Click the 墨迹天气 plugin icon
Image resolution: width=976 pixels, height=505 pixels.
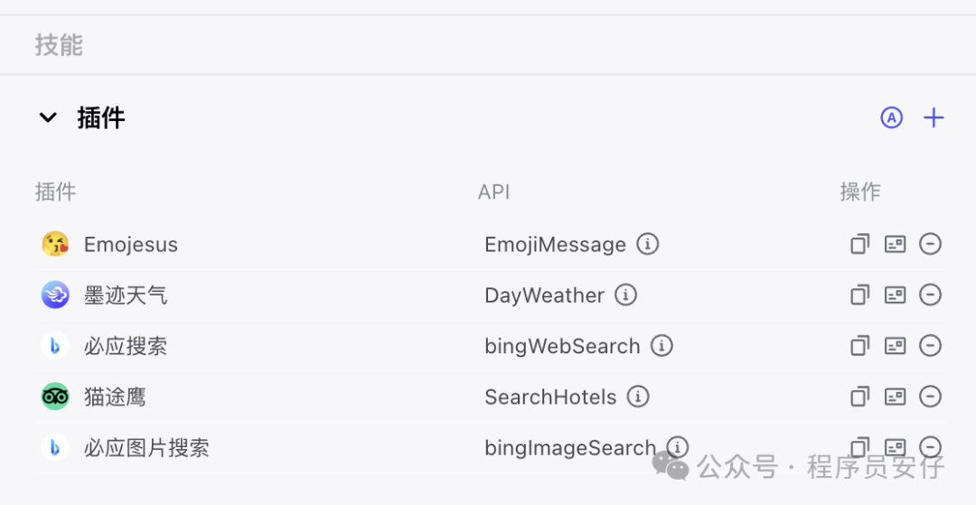(x=55, y=295)
